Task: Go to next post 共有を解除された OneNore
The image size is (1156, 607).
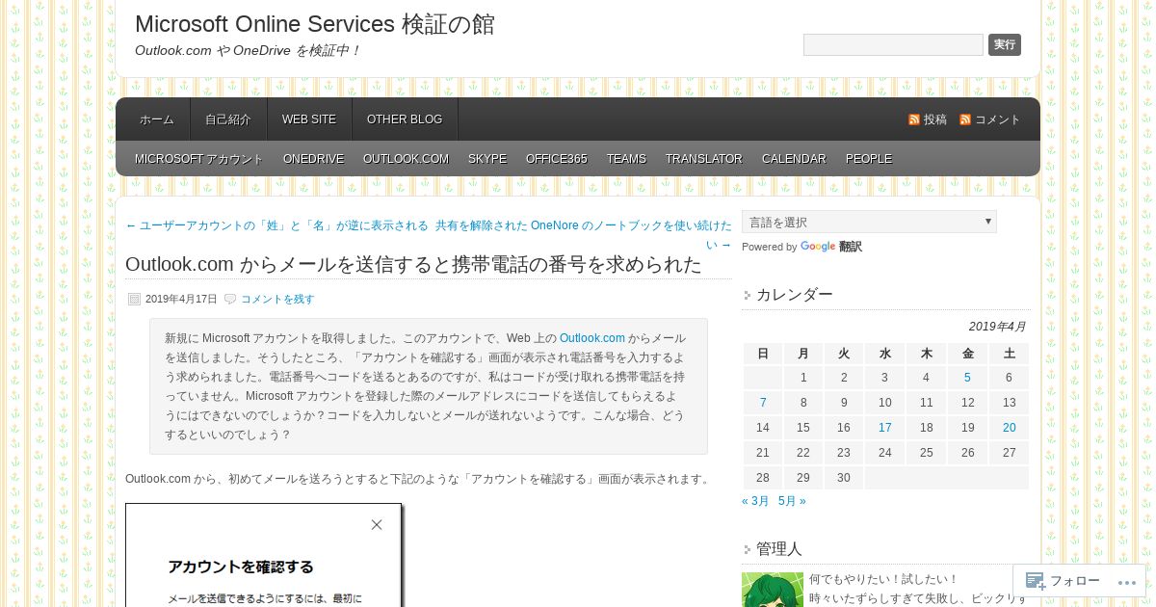Action: (x=584, y=234)
